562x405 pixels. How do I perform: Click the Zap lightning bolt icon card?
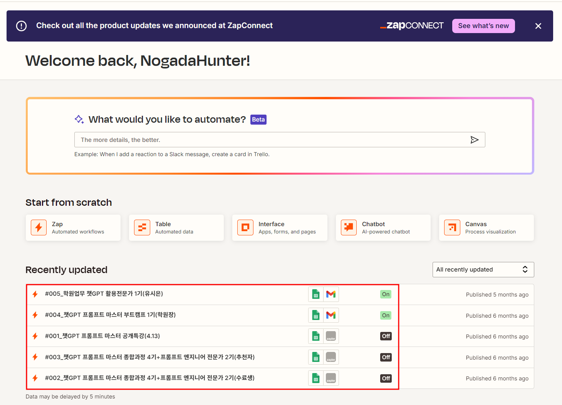(39, 228)
